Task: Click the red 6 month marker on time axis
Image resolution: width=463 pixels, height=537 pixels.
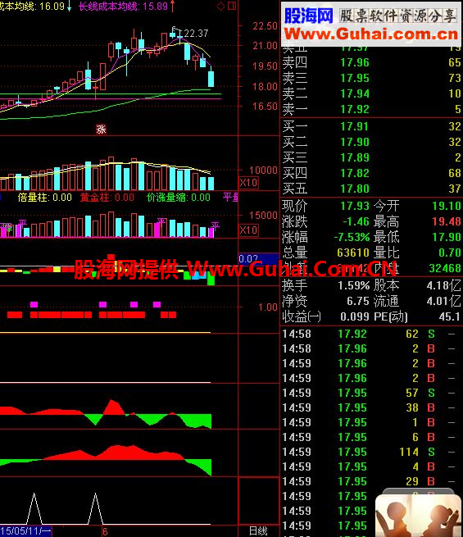Action: pos(105,531)
